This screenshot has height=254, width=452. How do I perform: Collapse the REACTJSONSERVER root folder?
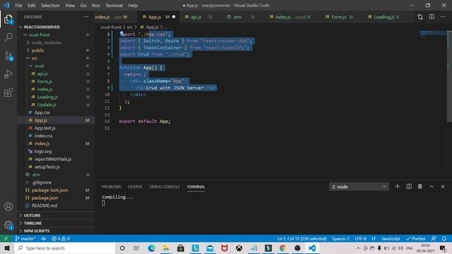56,27
